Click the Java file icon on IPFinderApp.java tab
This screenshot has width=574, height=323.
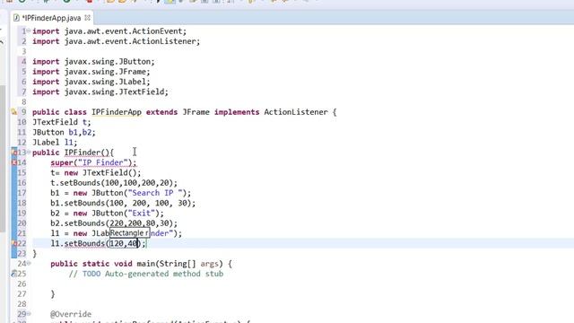pyautogui.click(x=16, y=18)
